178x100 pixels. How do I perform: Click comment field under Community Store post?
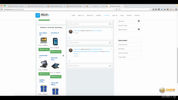(x=90, y=42)
